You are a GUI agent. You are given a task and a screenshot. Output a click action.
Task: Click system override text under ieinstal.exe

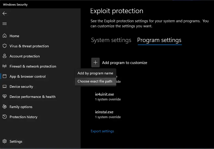click(x=108, y=117)
